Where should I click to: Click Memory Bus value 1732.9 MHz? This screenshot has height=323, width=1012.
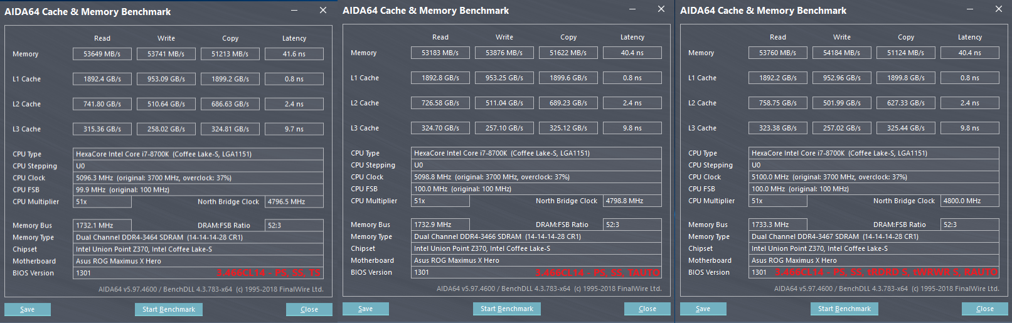pos(440,225)
